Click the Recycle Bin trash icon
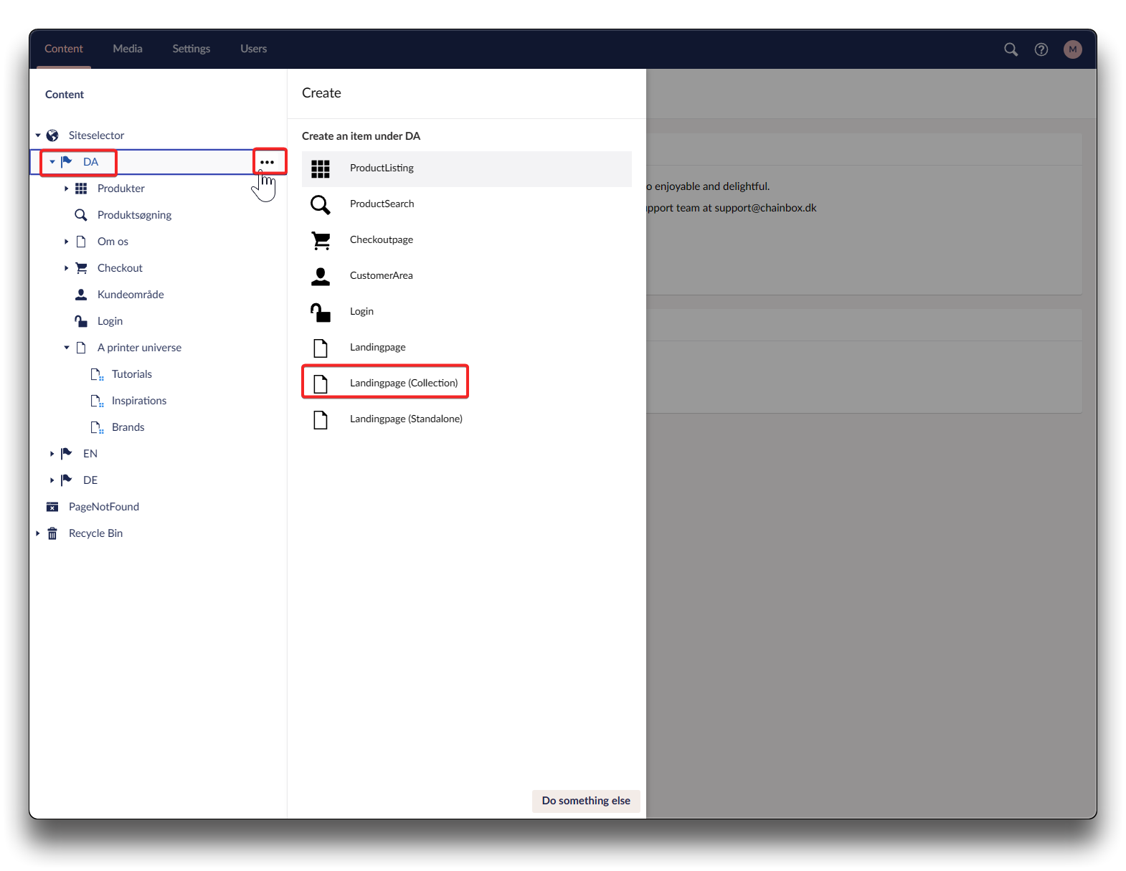The image size is (1126, 871). tap(52, 533)
